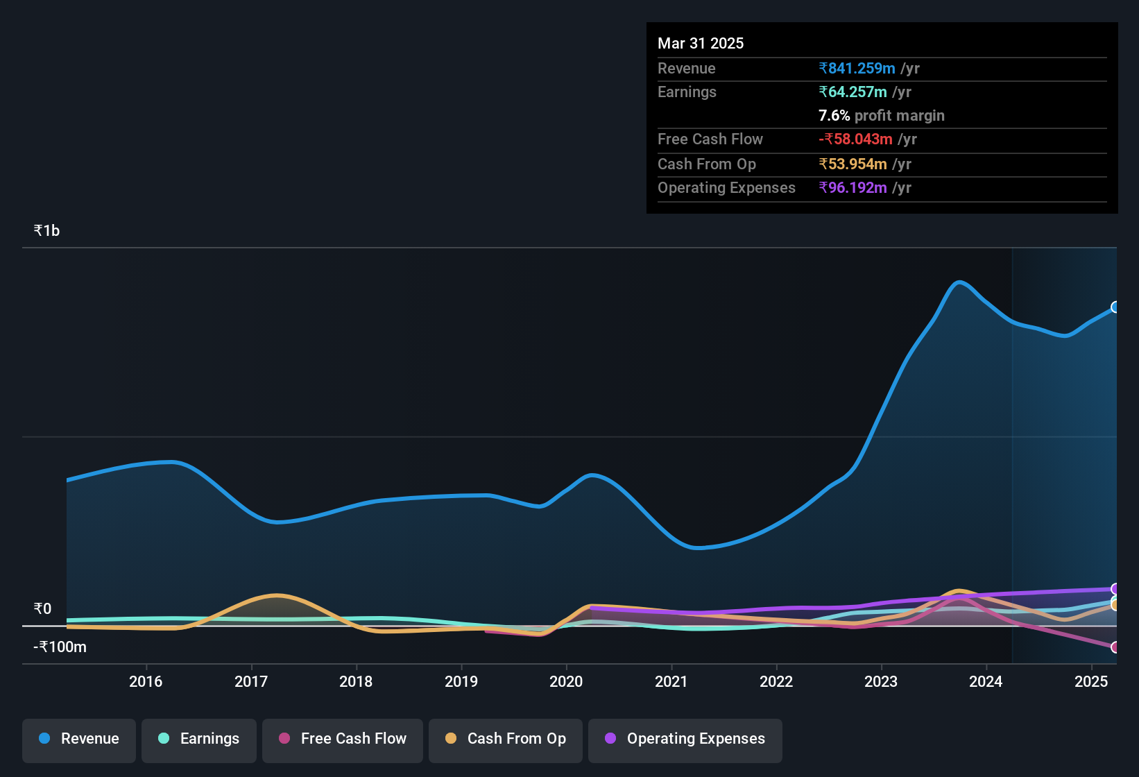Click the pink Free Cash Flow legend dot
This screenshot has height=777, width=1139.
coord(283,739)
